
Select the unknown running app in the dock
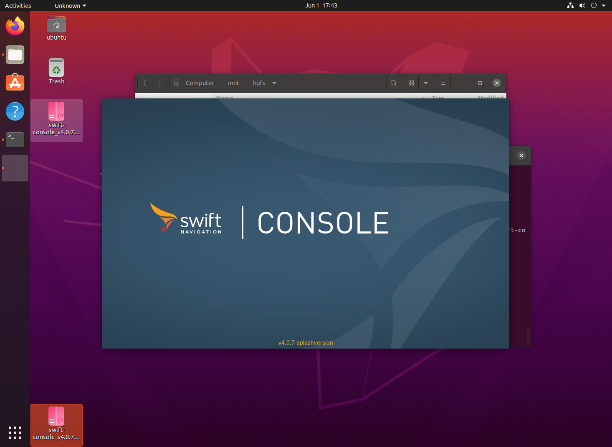(15, 168)
